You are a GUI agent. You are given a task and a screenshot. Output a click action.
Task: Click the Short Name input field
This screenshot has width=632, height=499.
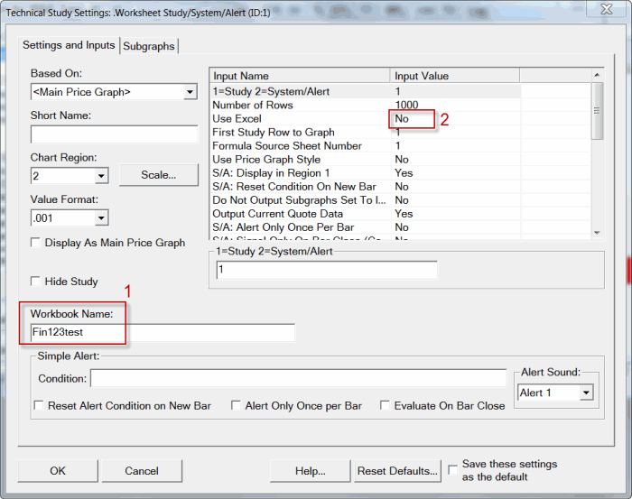114,134
